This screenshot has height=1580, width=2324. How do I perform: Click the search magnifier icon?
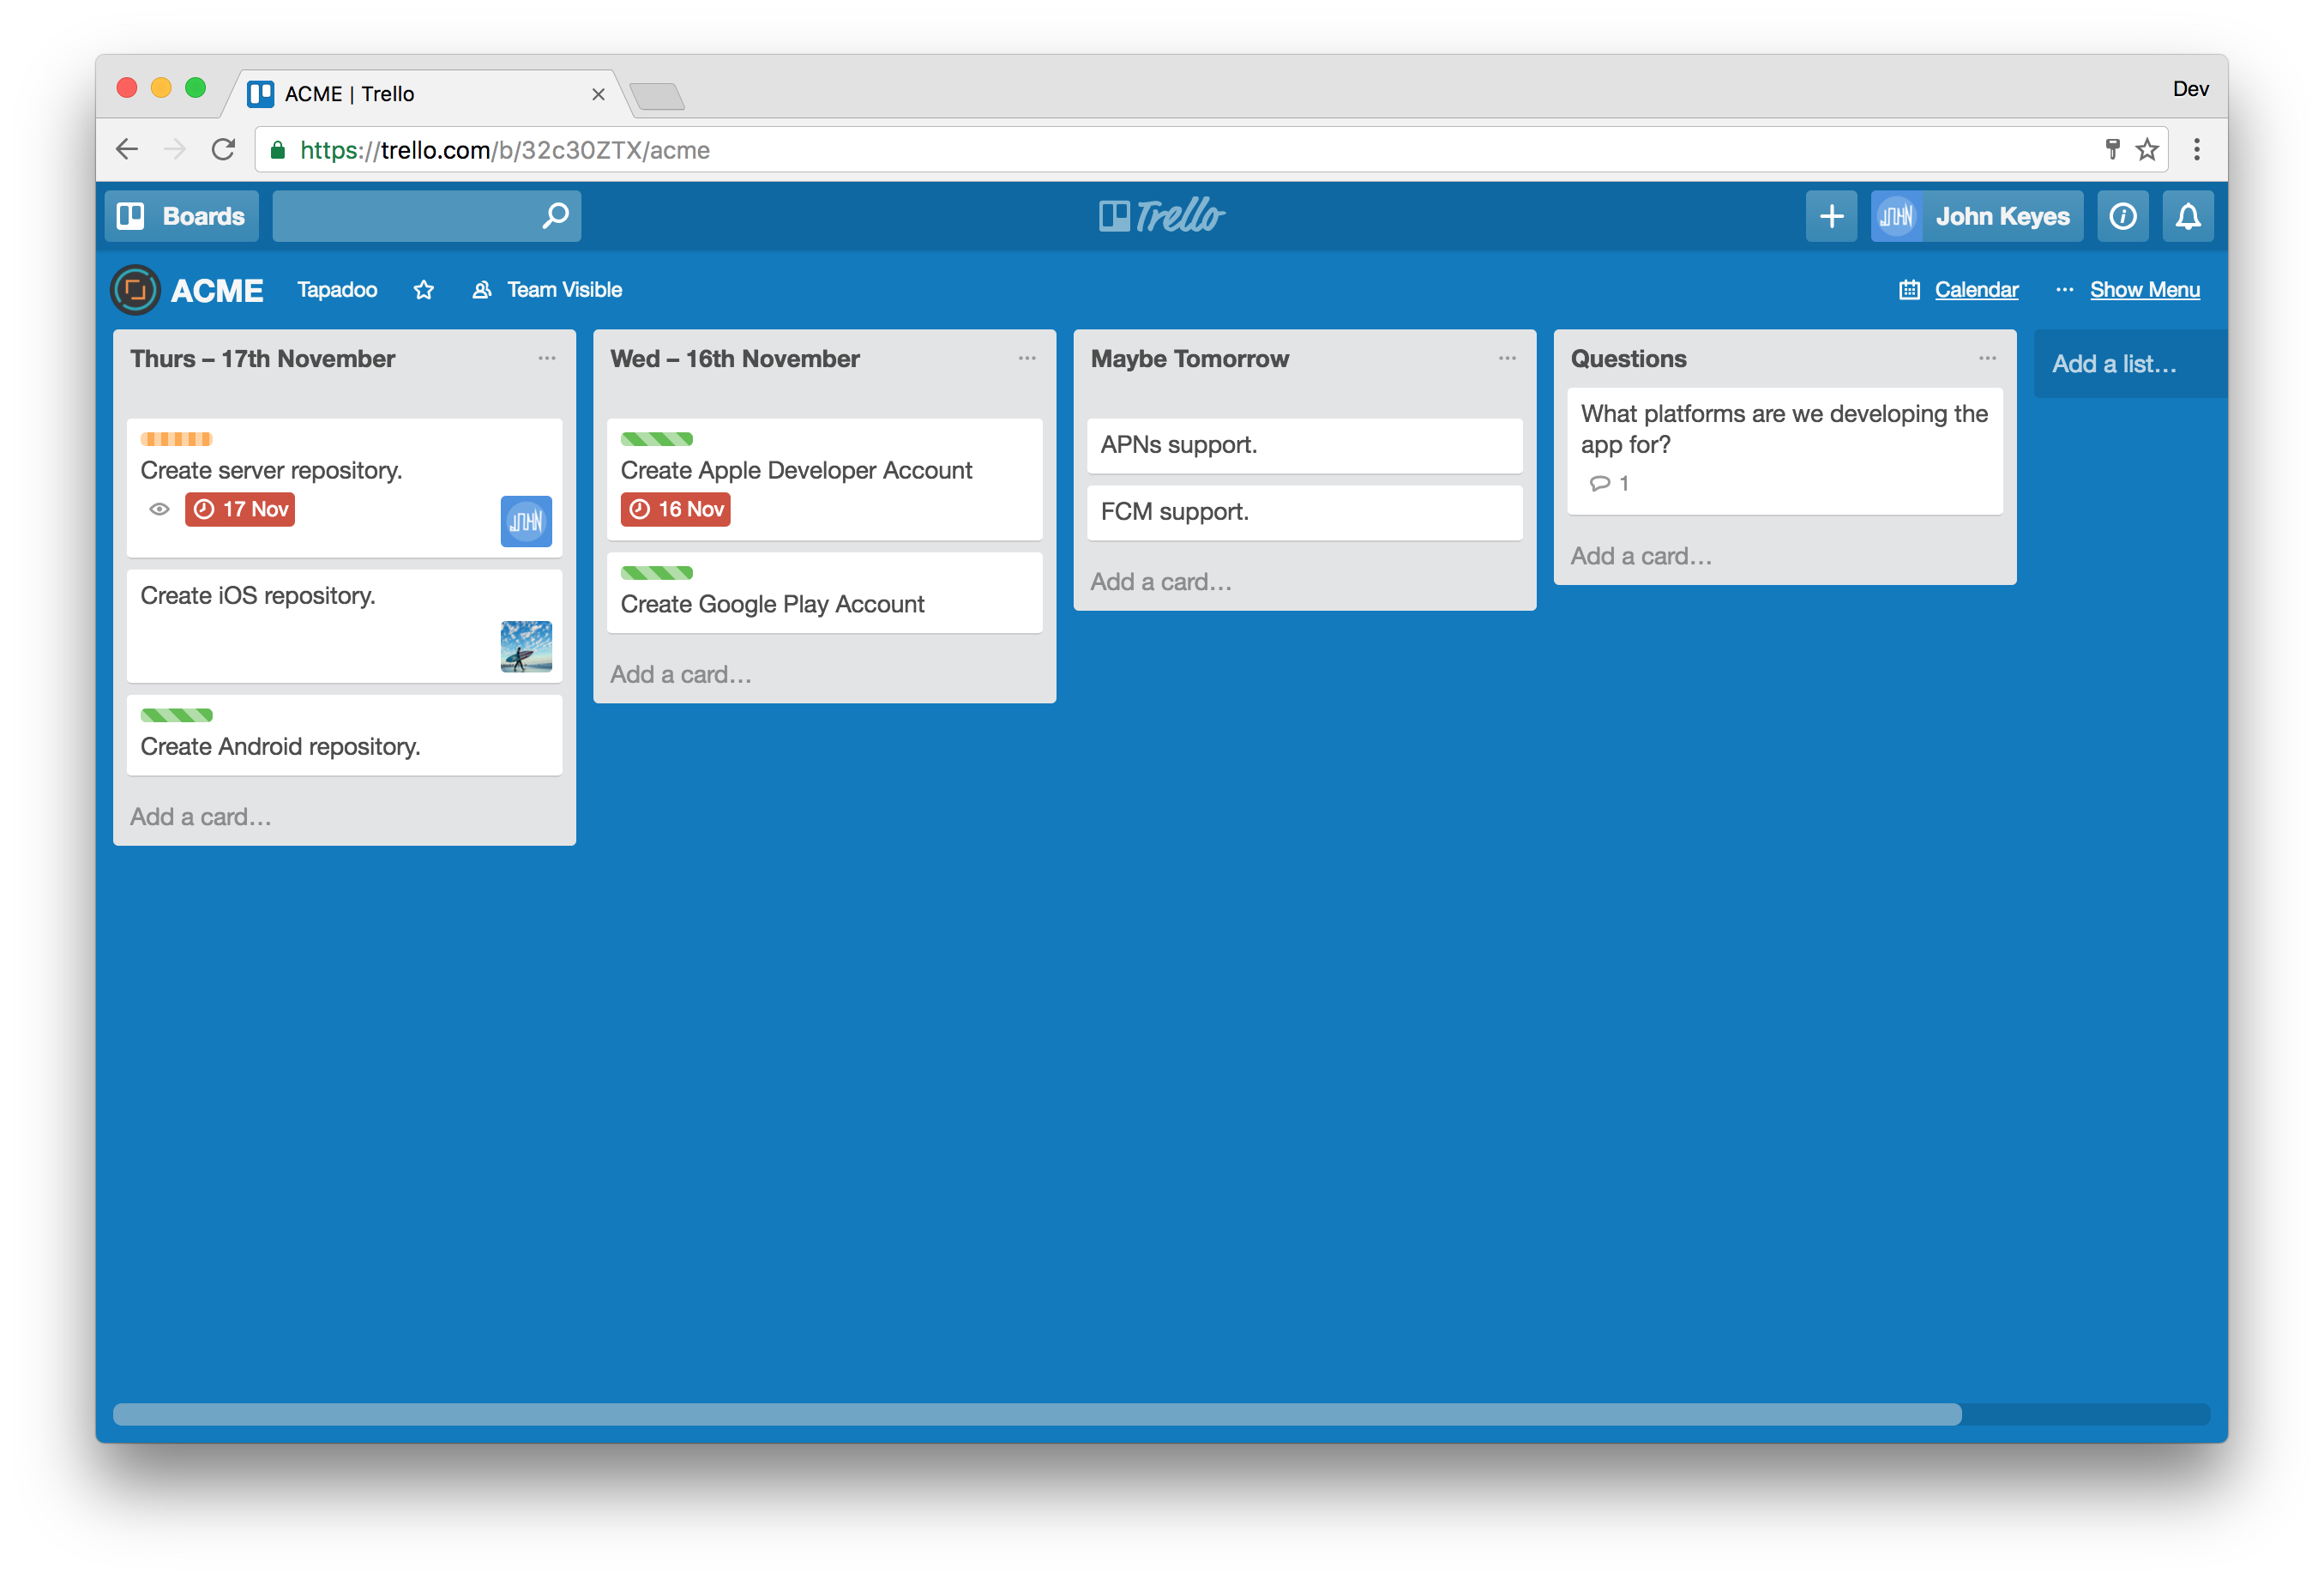pos(555,216)
